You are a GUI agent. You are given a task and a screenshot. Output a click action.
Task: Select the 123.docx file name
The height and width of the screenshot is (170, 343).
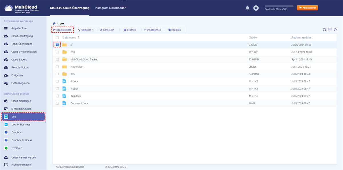pos(76,96)
